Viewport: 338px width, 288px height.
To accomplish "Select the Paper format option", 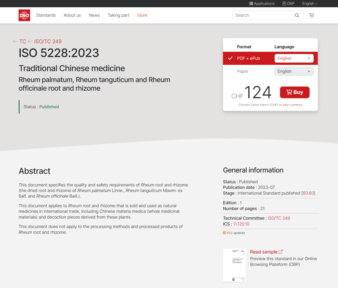I will pyautogui.click(x=243, y=71).
